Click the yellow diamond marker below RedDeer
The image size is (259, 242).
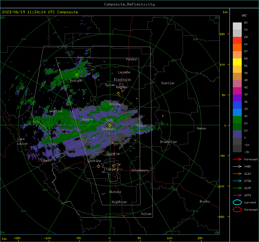(118, 94)
